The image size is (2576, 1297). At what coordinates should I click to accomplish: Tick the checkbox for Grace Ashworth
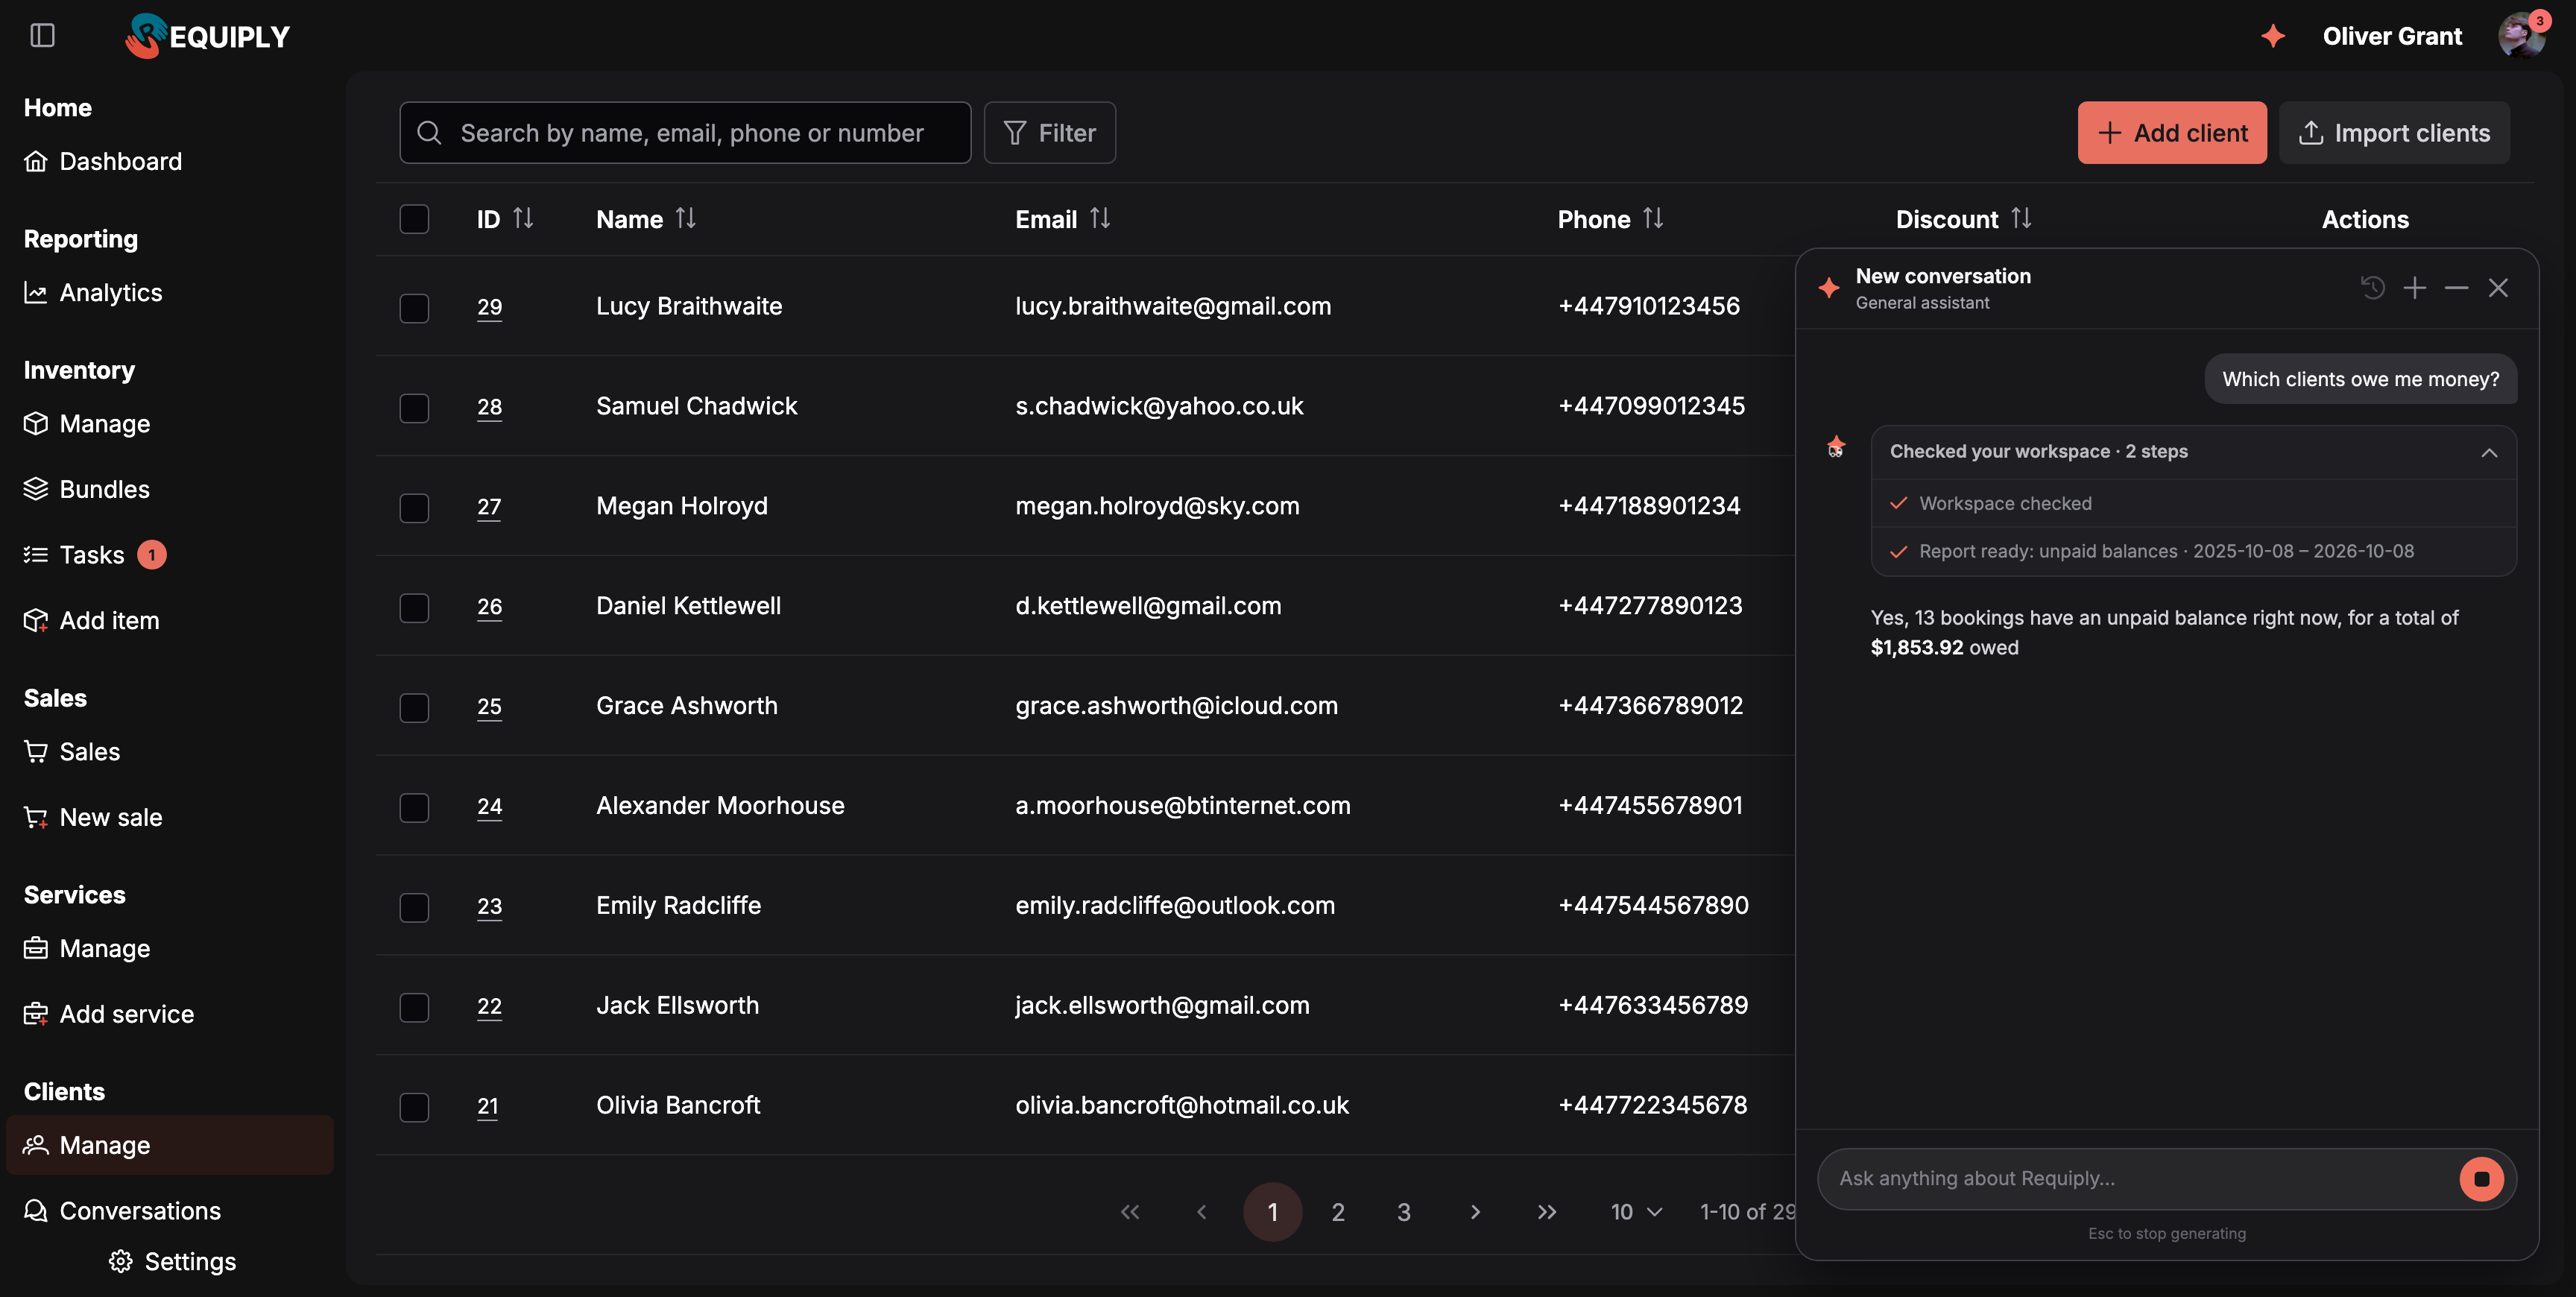[414, 707]
